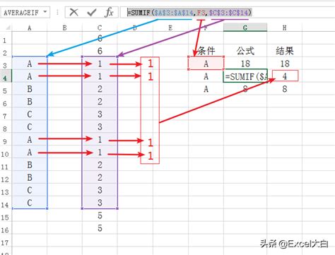The image size is (335, 255).
Task: Select column B header
Action: point(64,28)
